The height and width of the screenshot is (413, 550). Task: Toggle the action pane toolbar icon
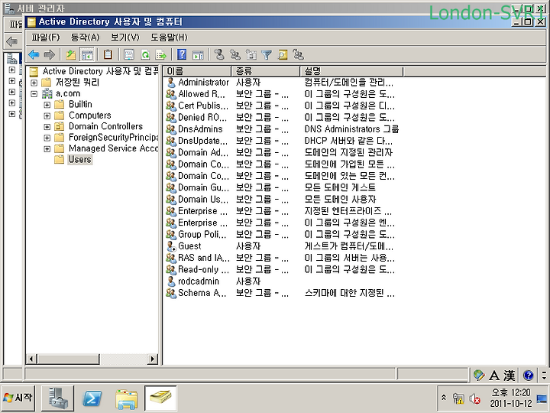pyautogui.click(x=198, y=55)
